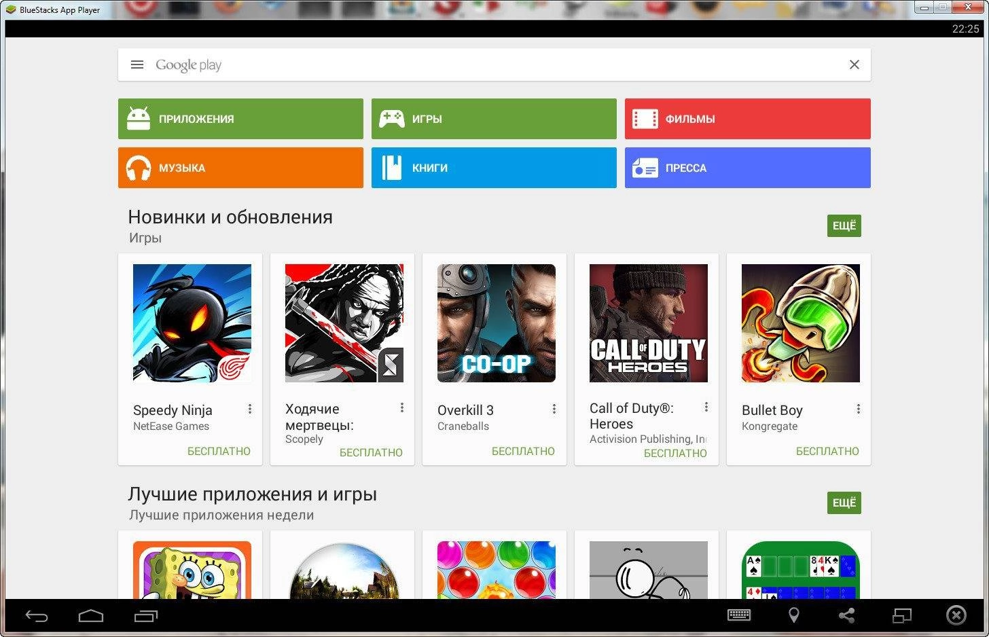This screenshot has width=989, height=637.
Task: Clear search with the X icon
Action: coord(855,65)
